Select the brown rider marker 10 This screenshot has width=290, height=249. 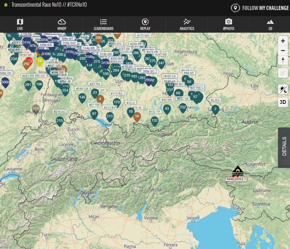coord(137,116)
